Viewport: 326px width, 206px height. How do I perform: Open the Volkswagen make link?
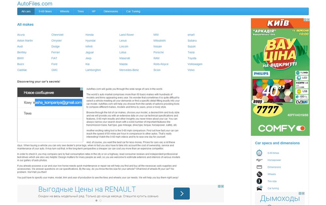tap(195, 64)
